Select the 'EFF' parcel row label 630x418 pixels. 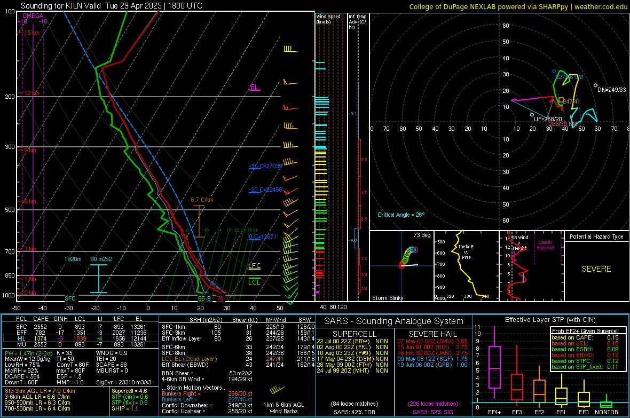[21, 333]
